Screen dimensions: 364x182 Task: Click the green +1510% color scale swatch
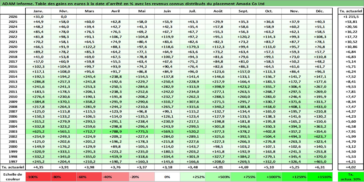[x=320, y=177]
